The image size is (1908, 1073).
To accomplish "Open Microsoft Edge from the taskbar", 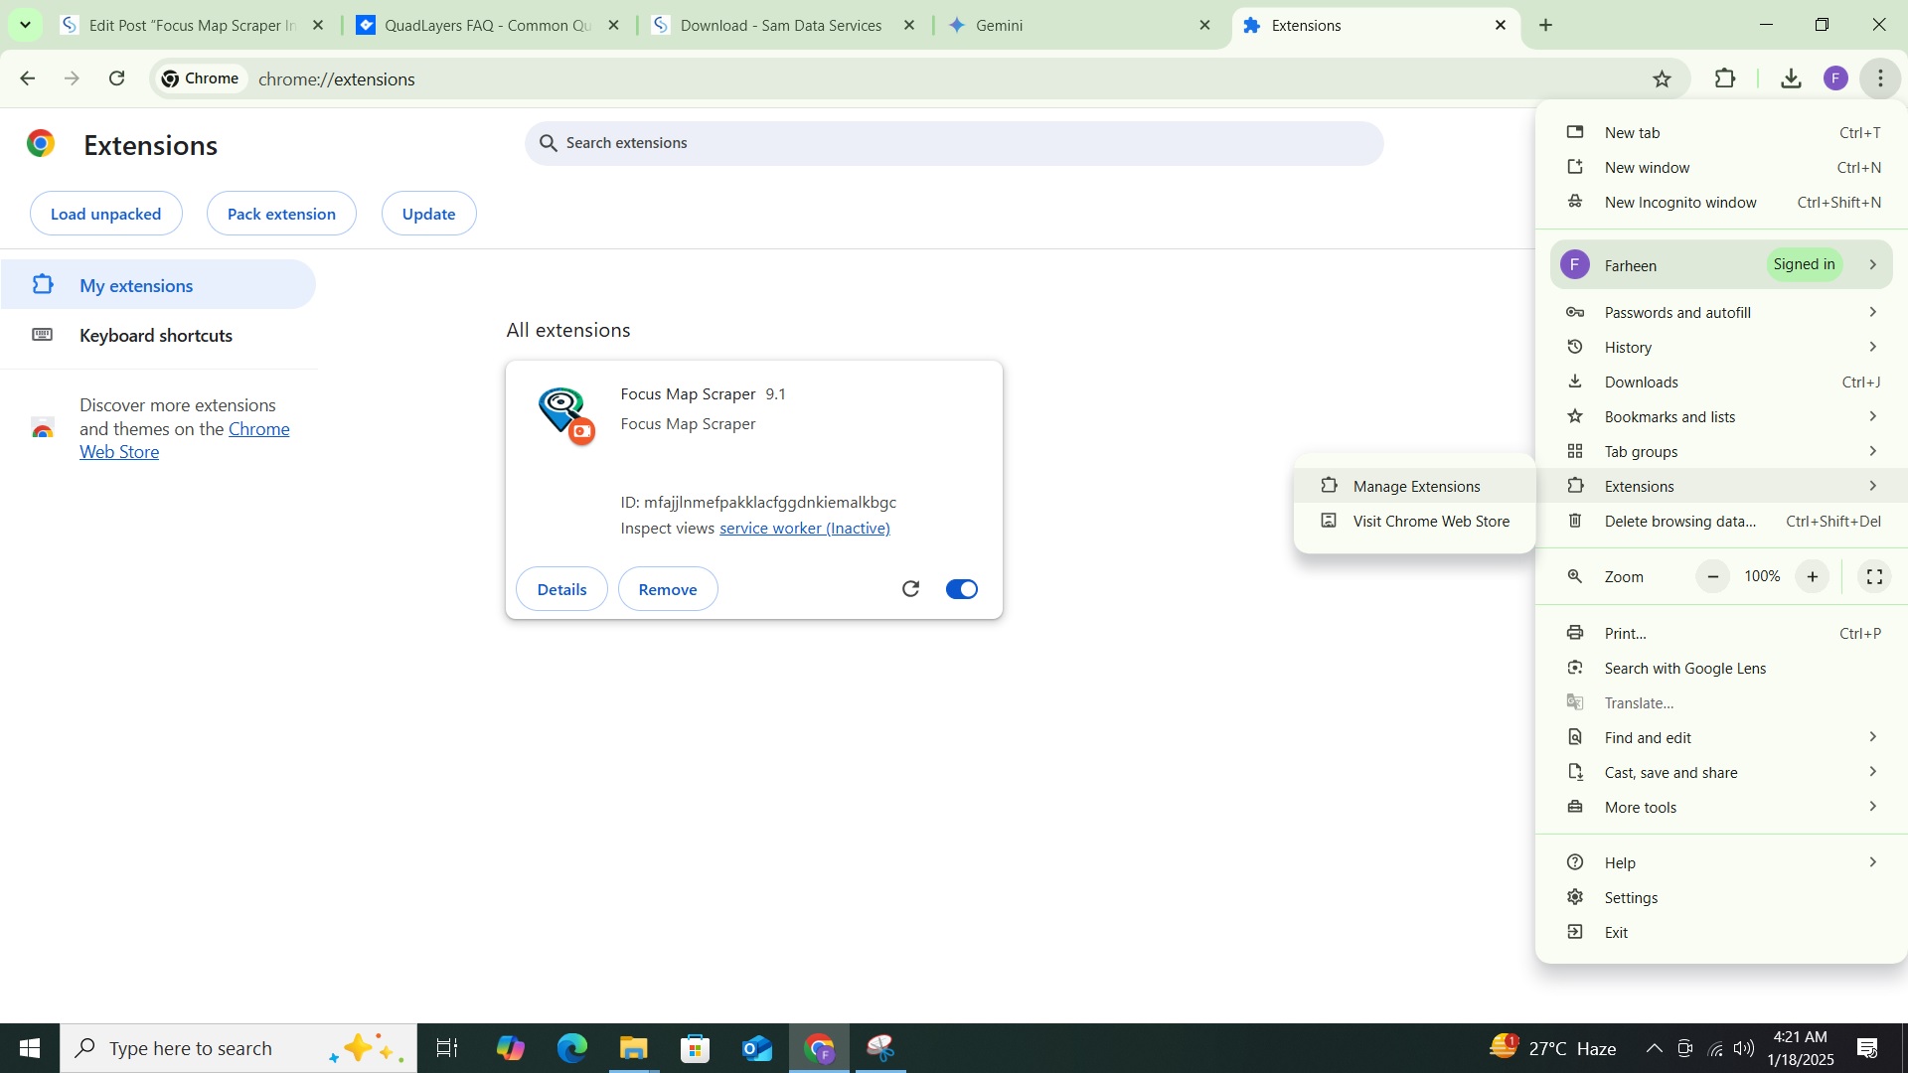I will click(x=571, y=1048).
